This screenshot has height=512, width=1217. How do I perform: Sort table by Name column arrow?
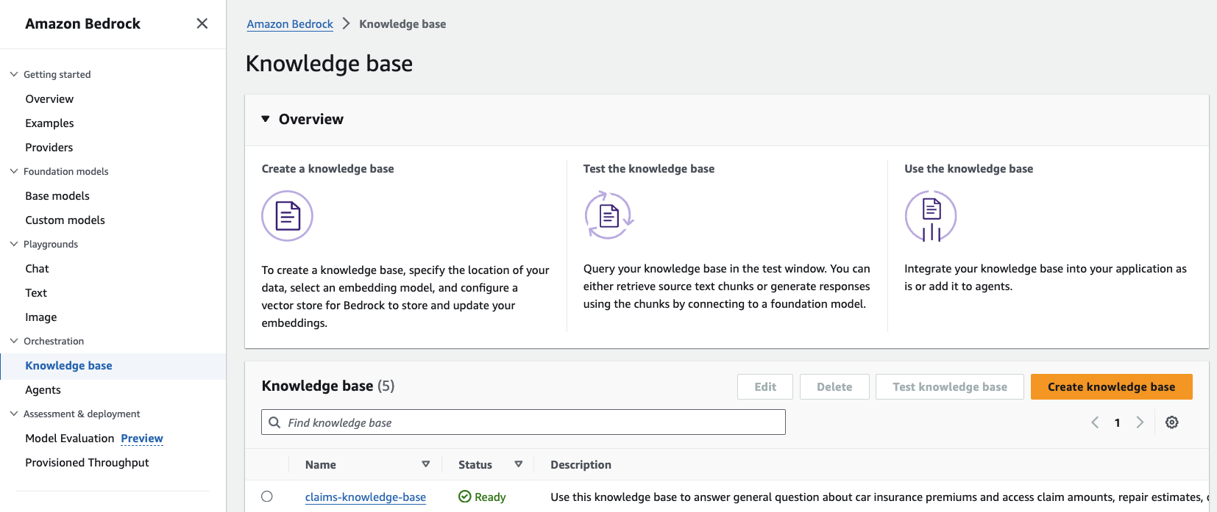425,464
